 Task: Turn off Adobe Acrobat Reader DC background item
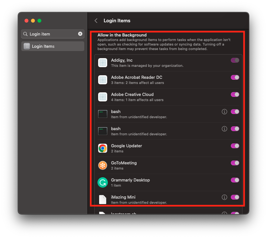tap(235, 78)
